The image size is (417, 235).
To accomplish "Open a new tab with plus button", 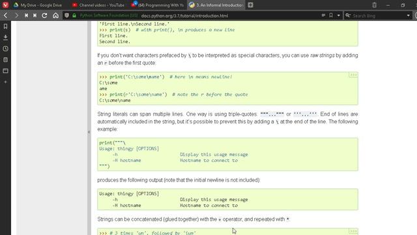I will [x=250, y=5].
